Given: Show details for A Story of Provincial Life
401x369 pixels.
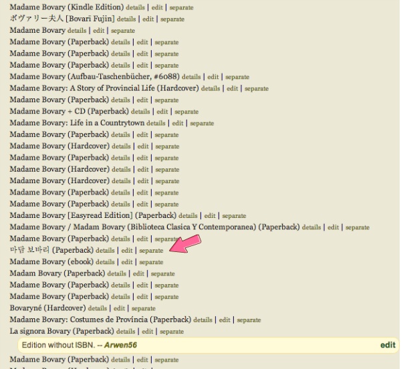Looking at the screenshot, I should click(x=211, y=88).
